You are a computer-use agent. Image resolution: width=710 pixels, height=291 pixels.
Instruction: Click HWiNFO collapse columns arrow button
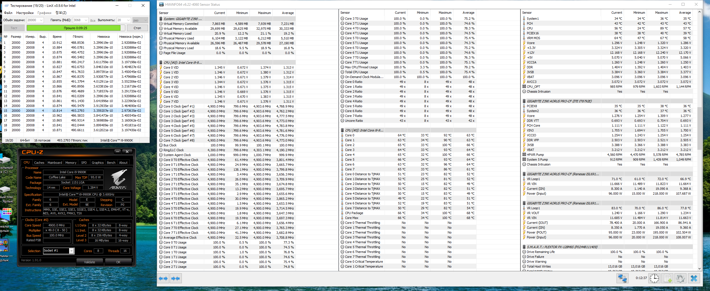175,278
